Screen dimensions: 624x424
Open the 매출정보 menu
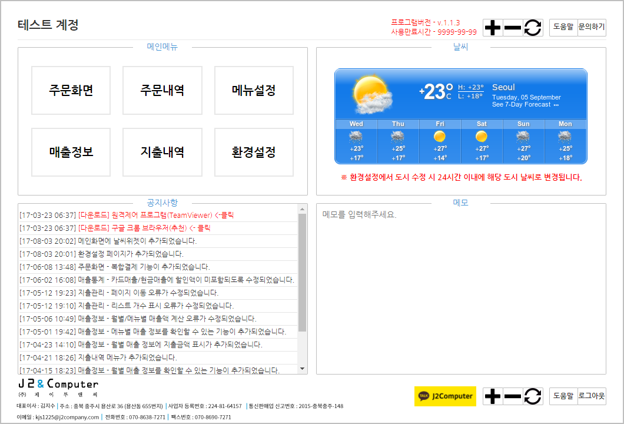[x=71, y=152]
